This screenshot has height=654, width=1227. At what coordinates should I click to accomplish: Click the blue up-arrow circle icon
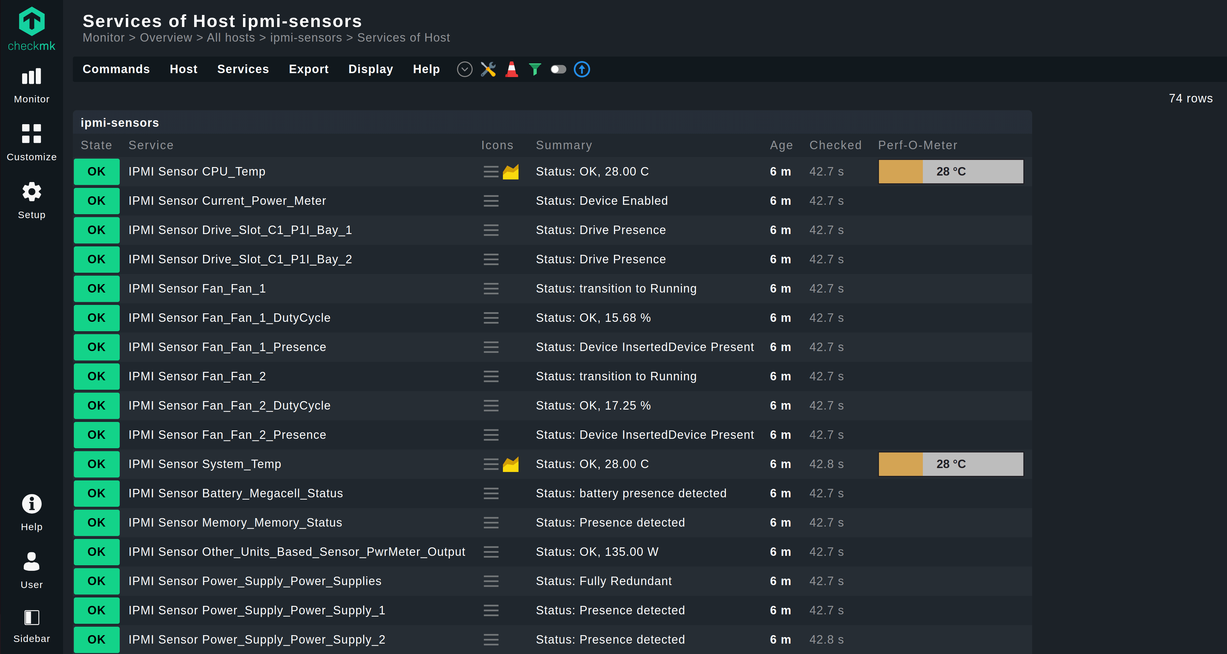point(582,70)
